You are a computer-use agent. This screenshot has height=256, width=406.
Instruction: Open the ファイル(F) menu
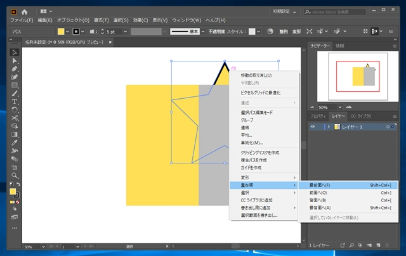pyautogui.click(x=22, y=20)
